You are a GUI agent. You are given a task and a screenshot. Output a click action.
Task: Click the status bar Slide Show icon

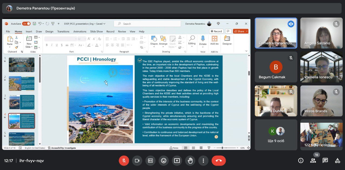pyautogui.click(x=209, y=148)
